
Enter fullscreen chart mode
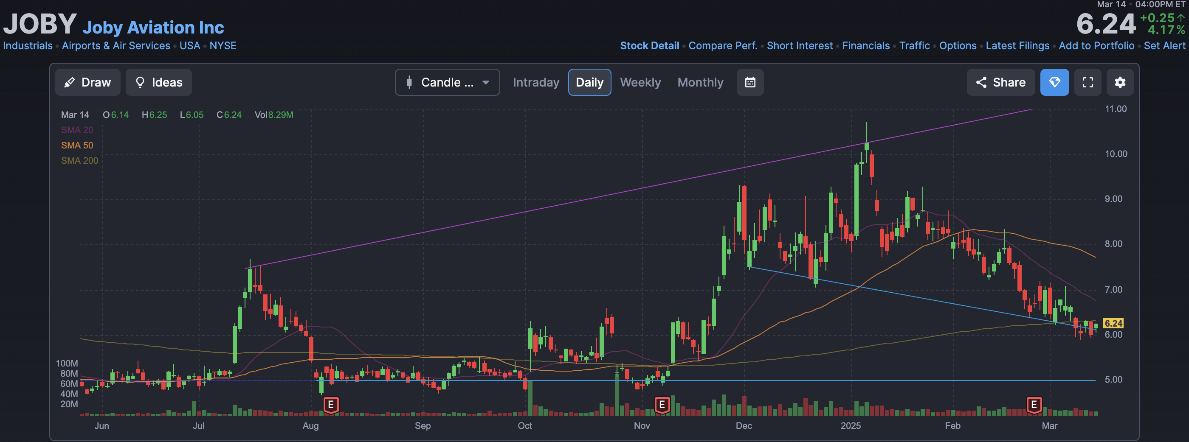click(1088, 82)
